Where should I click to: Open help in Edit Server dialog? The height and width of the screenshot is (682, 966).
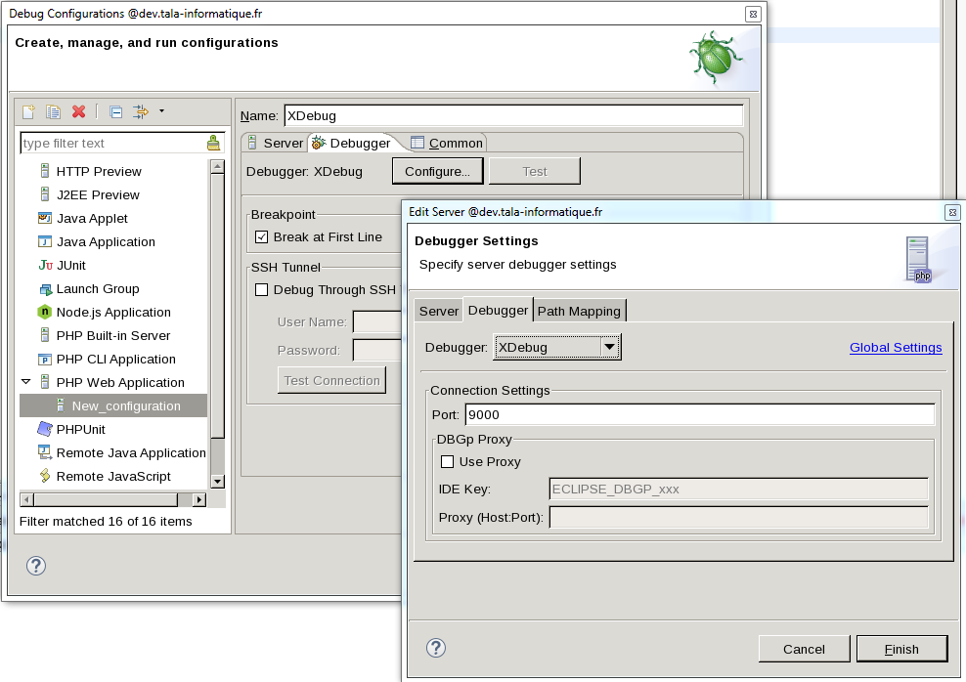(436, 648)
